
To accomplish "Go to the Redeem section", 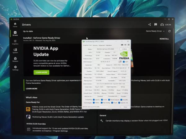I will click(15, 59).
